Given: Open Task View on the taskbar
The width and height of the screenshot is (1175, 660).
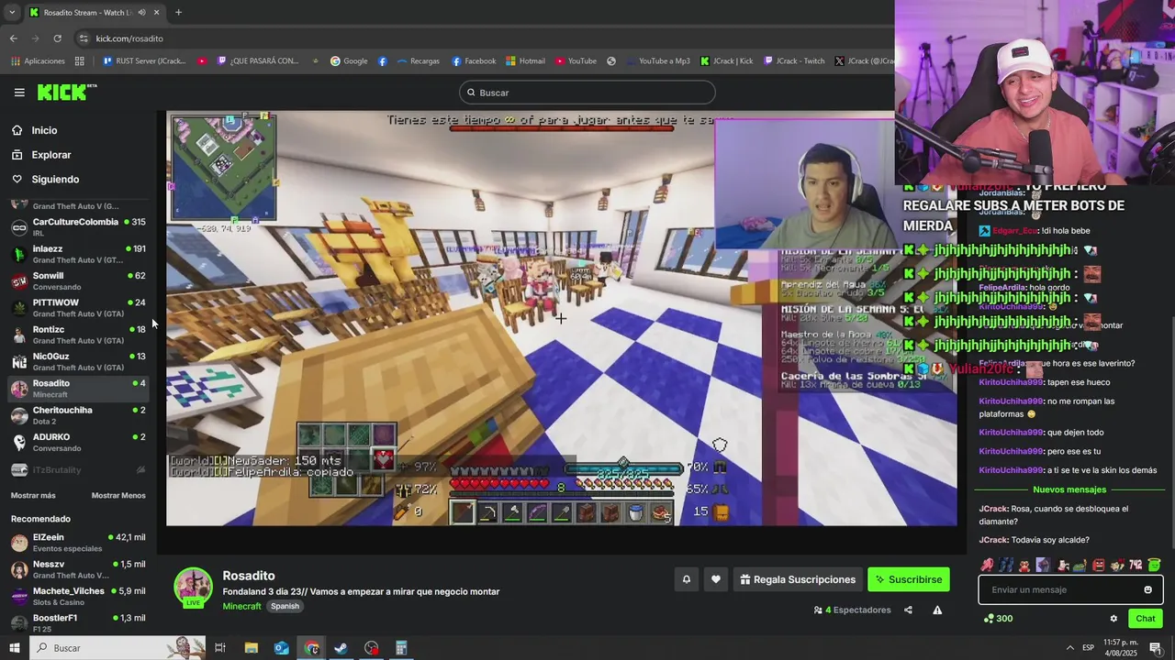Looking at the screenshot, I should (220, 648).
